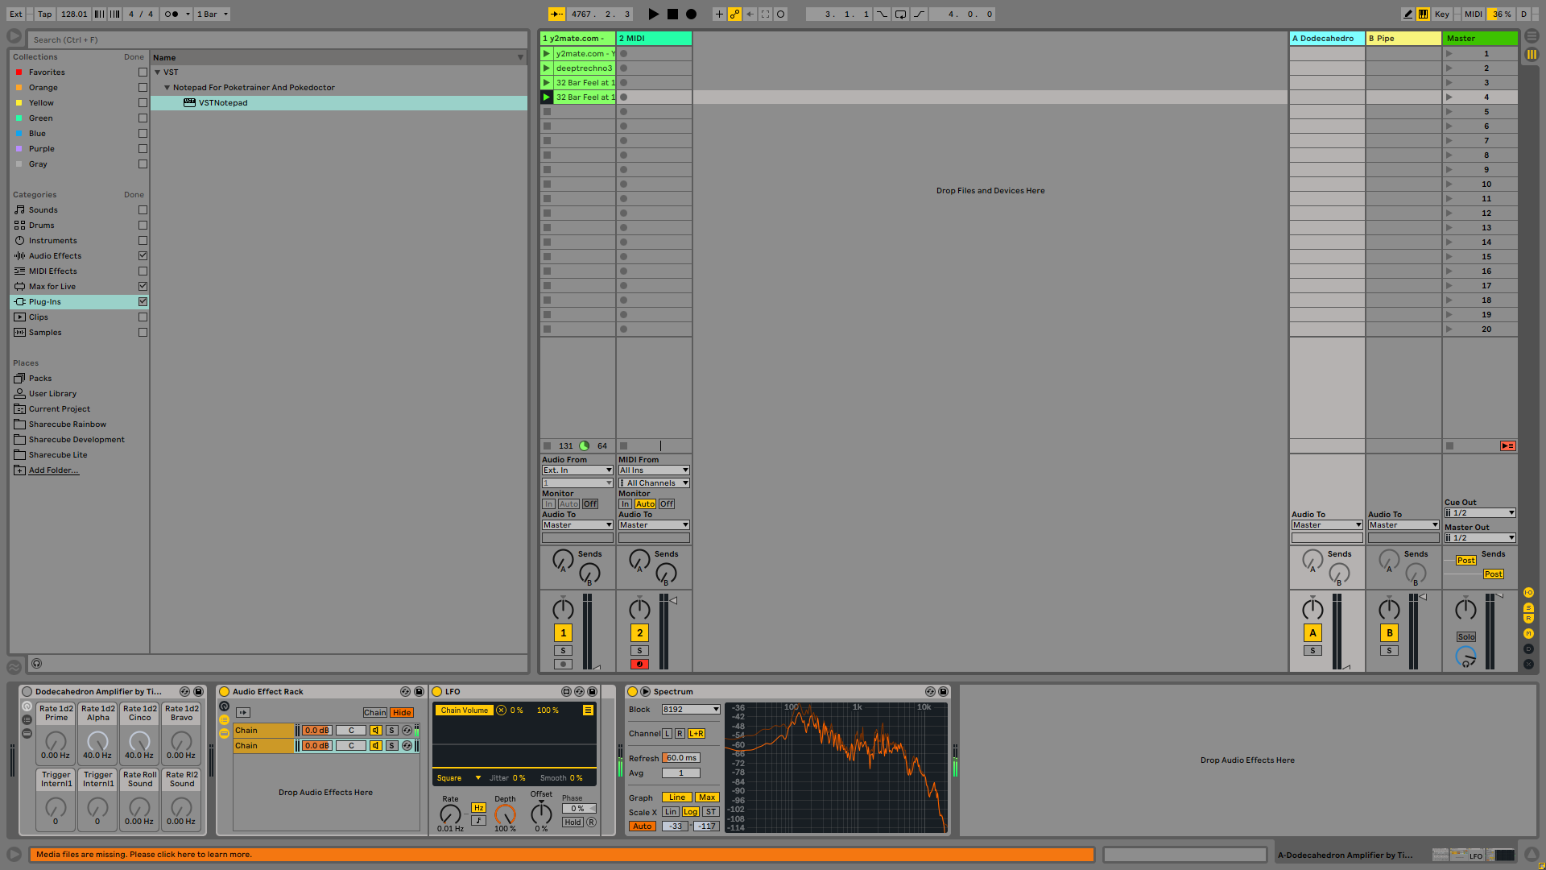Screen dimensions: 1546x870
Task: Select Plug-Ins category in browser
Action: click(45, 302)
